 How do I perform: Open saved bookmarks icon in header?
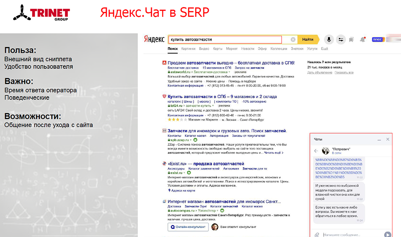pos(351,40)
